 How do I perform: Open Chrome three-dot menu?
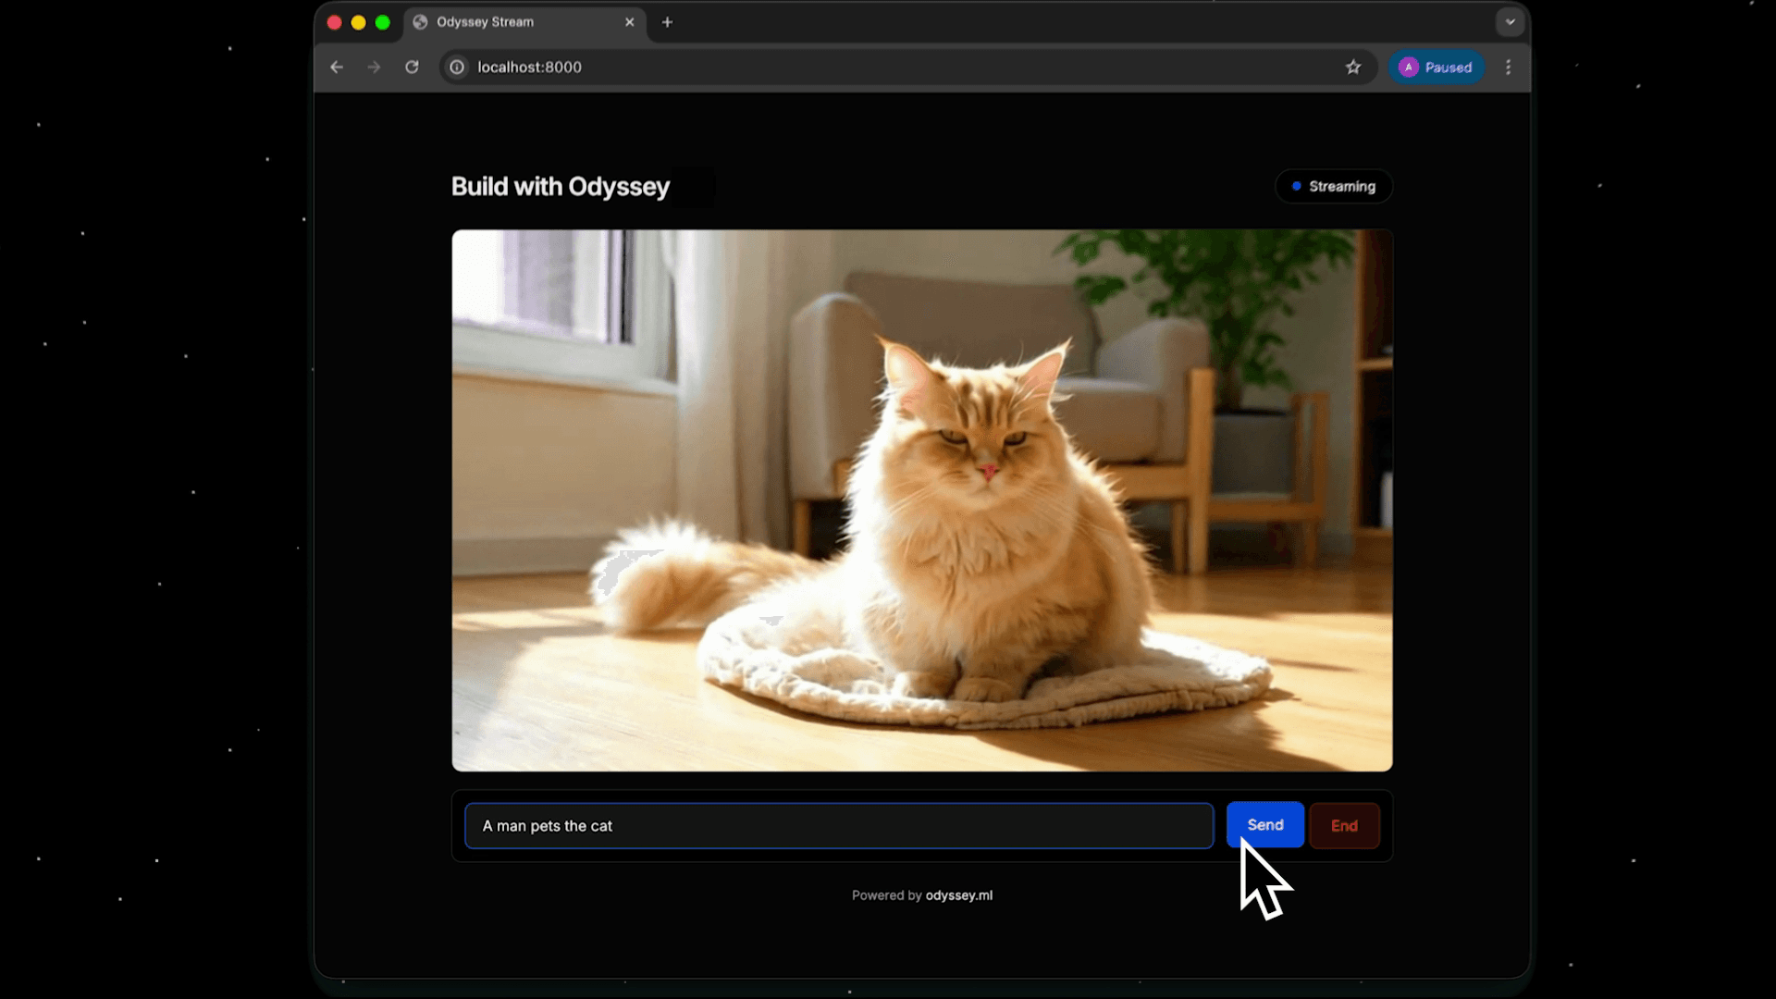tap(1508, 67)
